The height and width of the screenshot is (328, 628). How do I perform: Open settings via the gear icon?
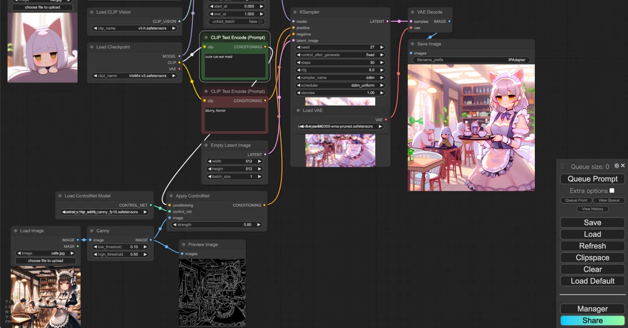616,166
